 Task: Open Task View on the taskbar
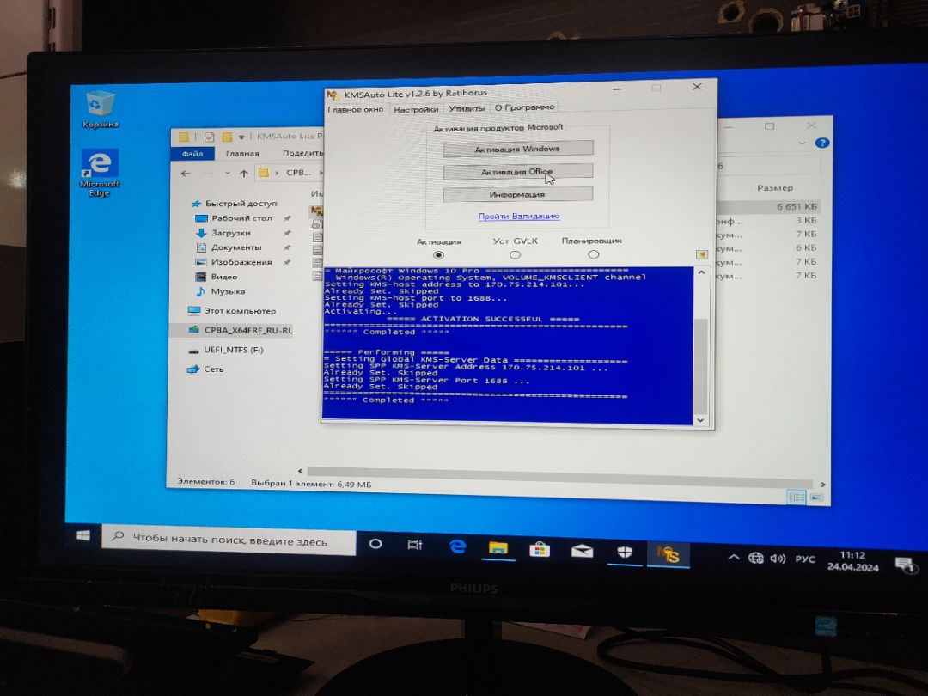(415, 545)
